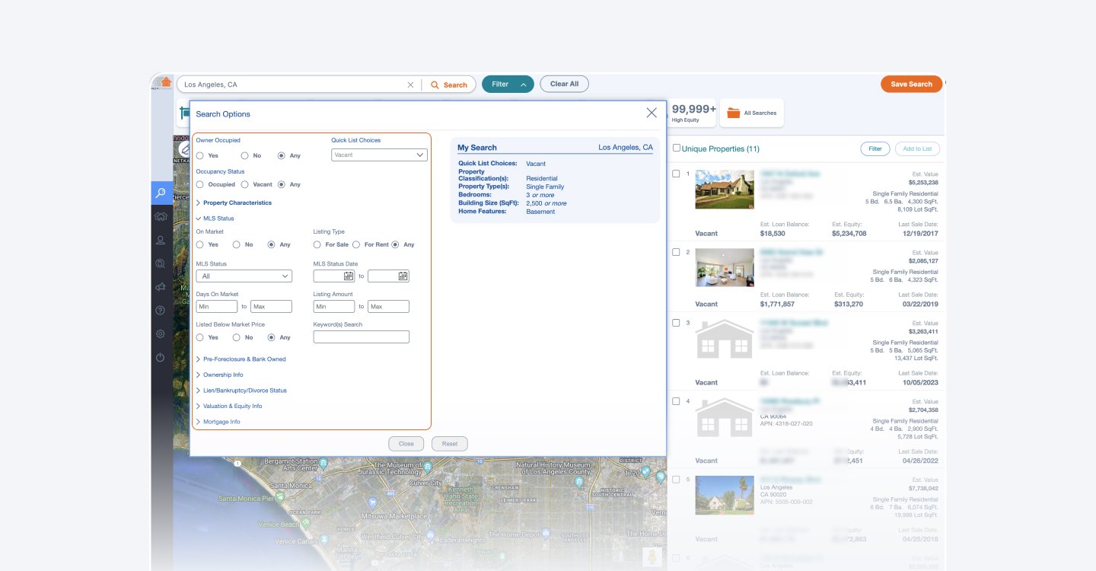Viewport: 1096px width, 571px height.
Task: Open the Quick List Choices dropdown
Action: pos(378,155)
